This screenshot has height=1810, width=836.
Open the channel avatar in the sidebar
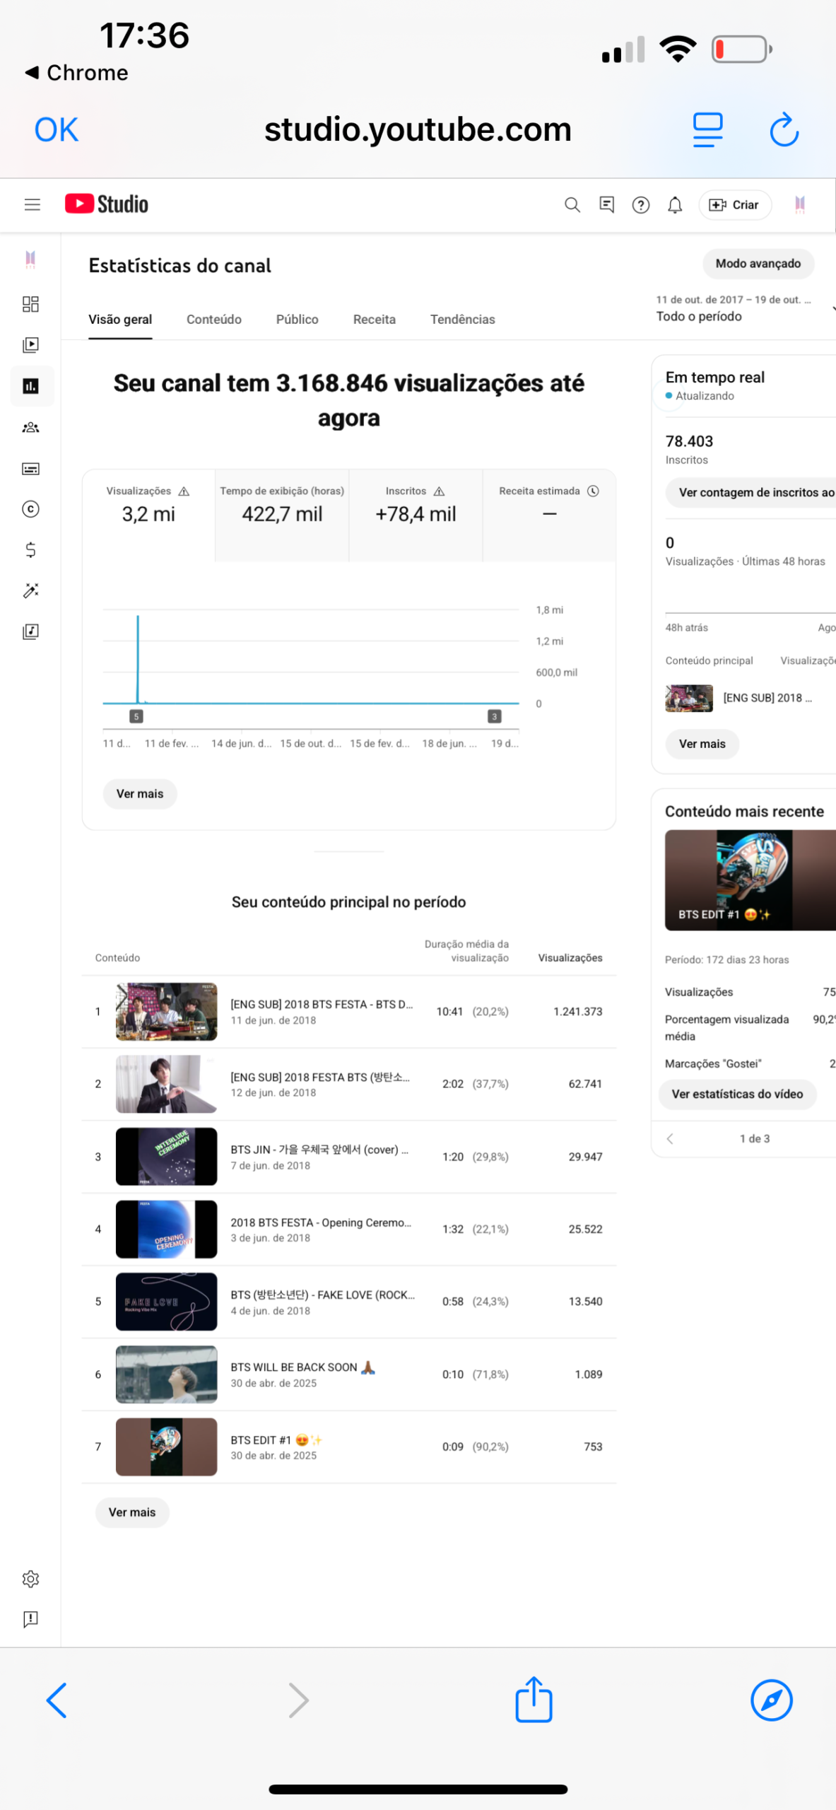coord(30,259)
